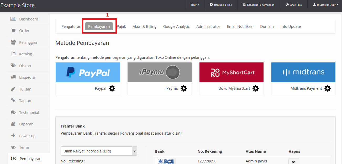Click the Order cart icon in sidebar
The height and width of the screenshot is (164, 342).
coord(13,30)
